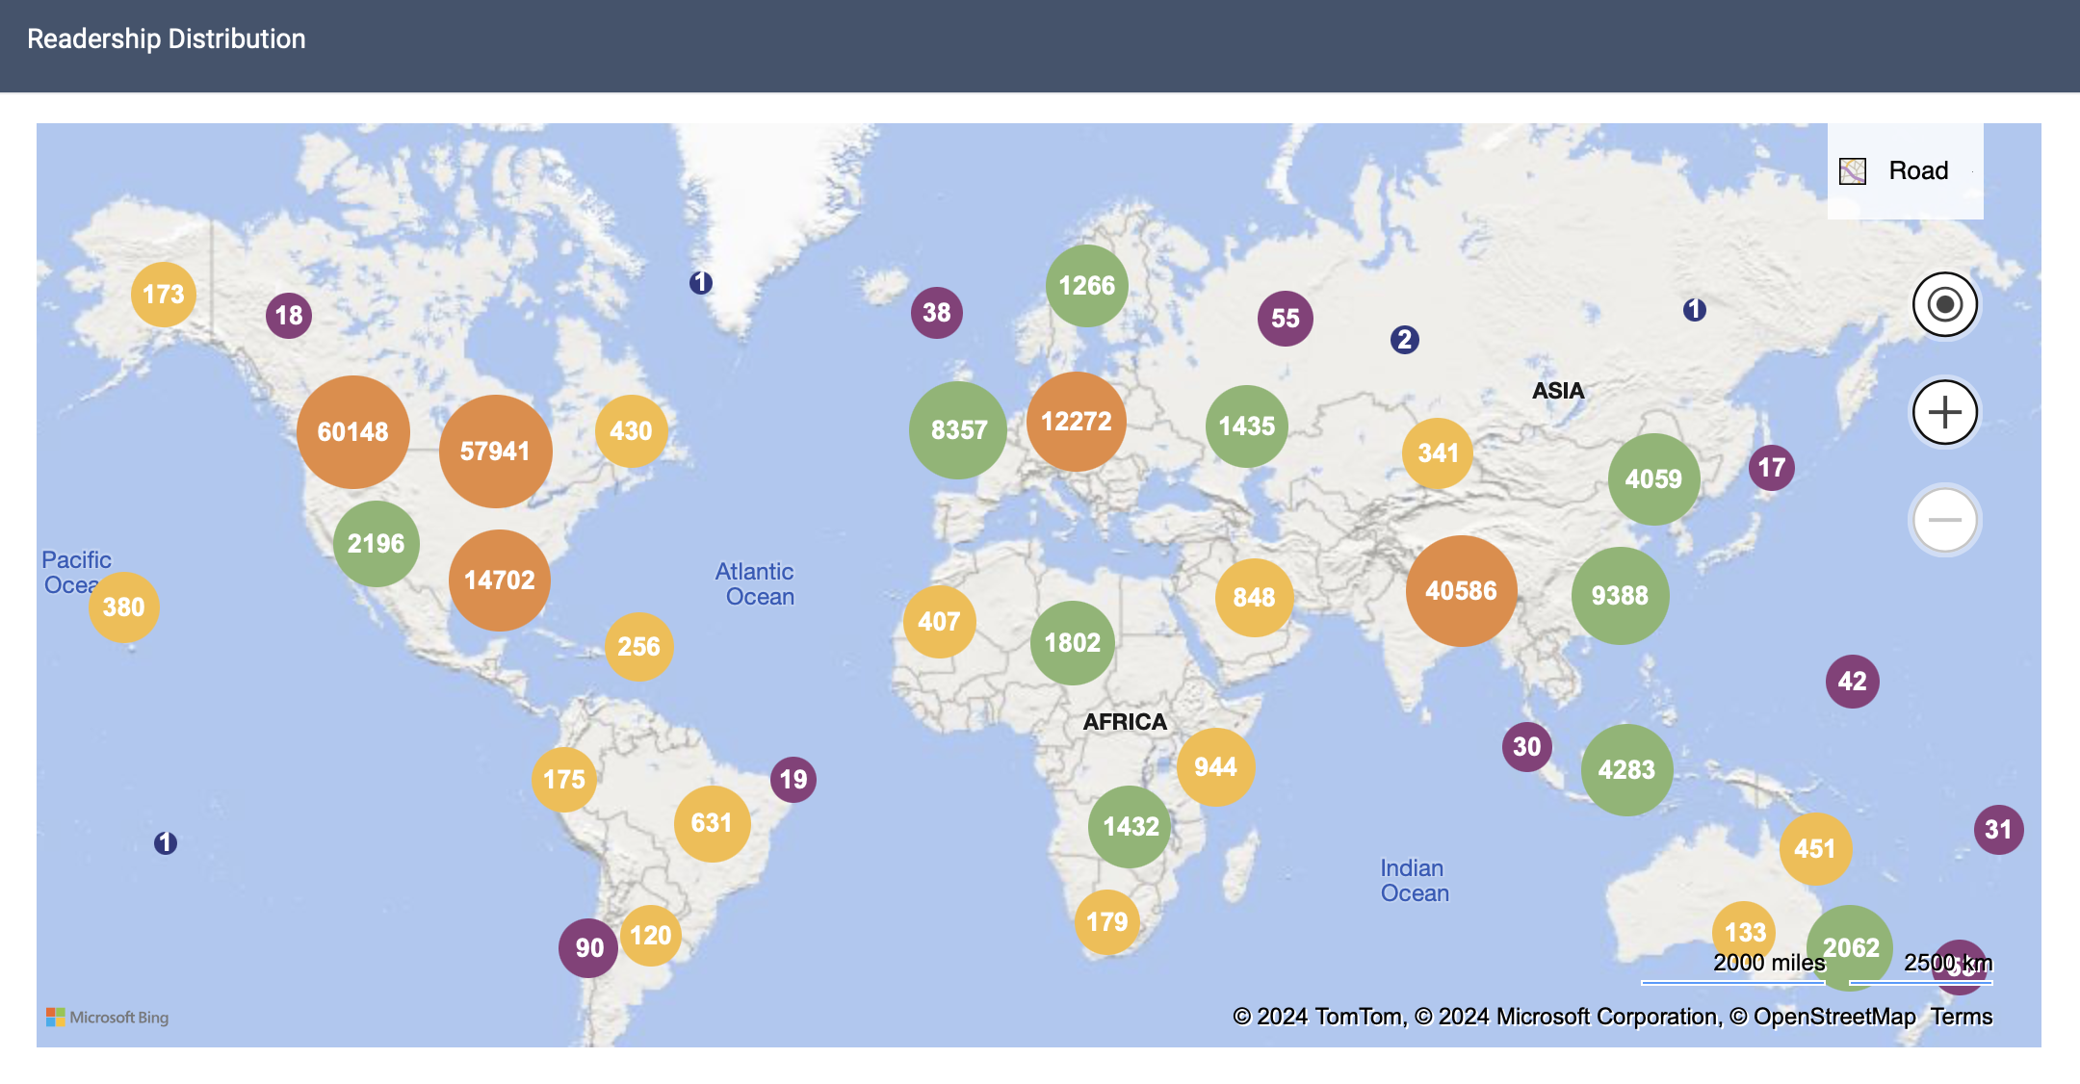Click the Microsoft Bing logo
The height and width of the screenshot is (1084, 2080).
[107, 1018]
